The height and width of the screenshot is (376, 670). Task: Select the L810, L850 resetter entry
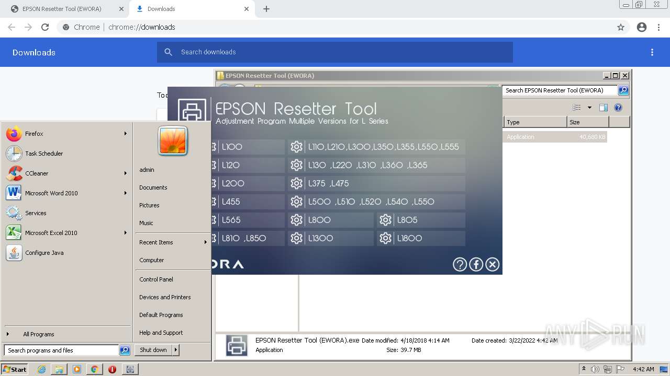point(248,238)
